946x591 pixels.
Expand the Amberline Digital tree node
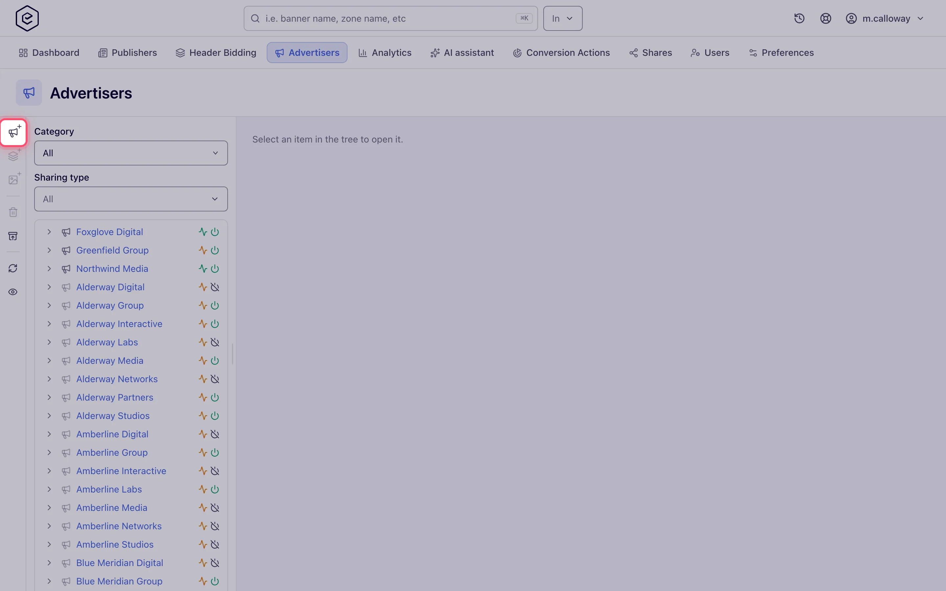(49, 434)
